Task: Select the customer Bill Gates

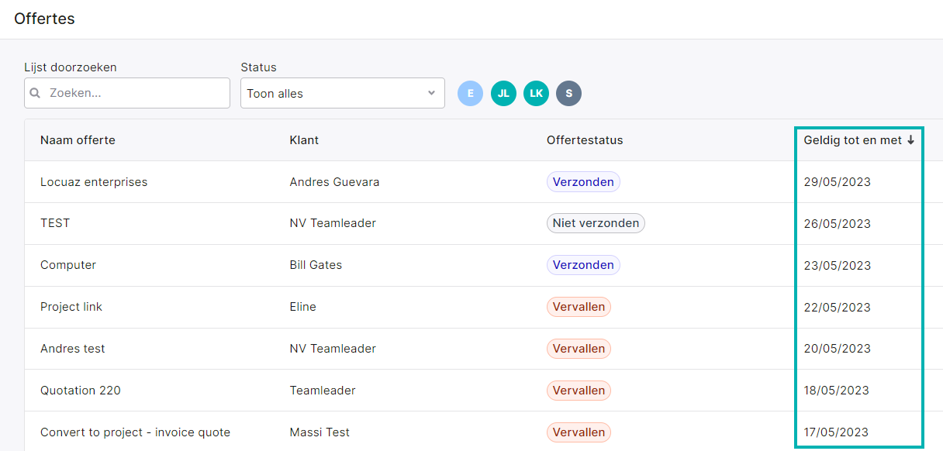Action: (316, 265)
